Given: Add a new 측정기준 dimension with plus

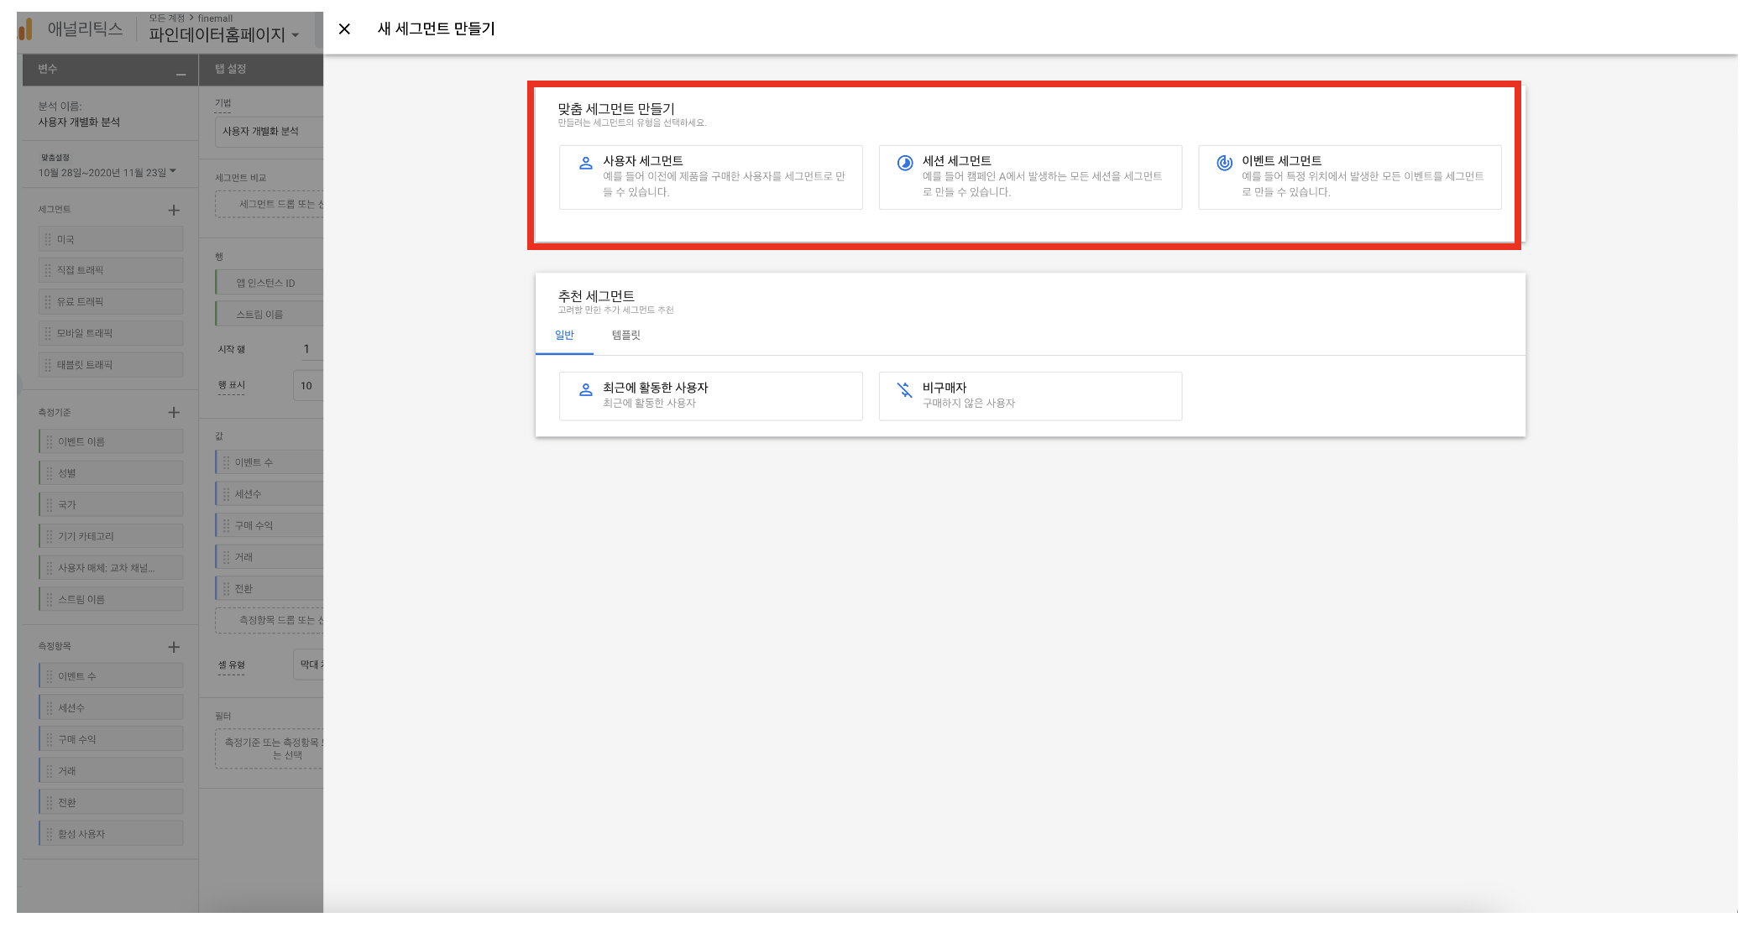Looking at the screenshot, I should click(174, 412).
